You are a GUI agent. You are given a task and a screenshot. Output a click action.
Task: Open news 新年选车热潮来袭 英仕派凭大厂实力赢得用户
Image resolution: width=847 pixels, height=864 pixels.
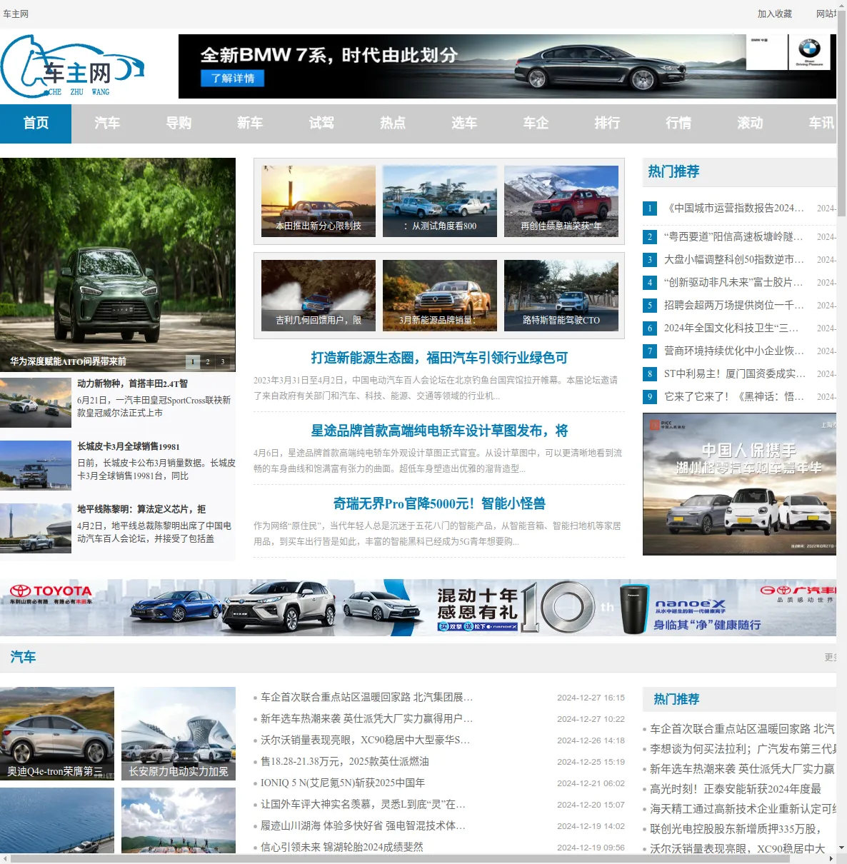click(x=366, y=719)
